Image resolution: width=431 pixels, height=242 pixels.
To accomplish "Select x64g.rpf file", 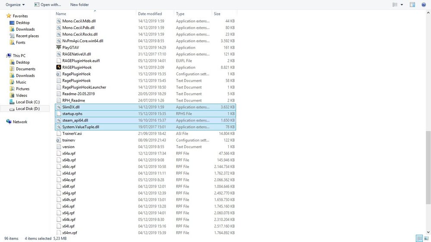I will click(x=69, y=193).
